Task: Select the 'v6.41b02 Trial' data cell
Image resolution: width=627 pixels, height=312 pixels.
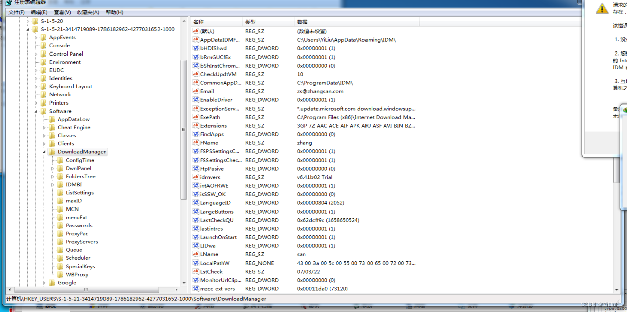Action: click(x=315, y=177)
